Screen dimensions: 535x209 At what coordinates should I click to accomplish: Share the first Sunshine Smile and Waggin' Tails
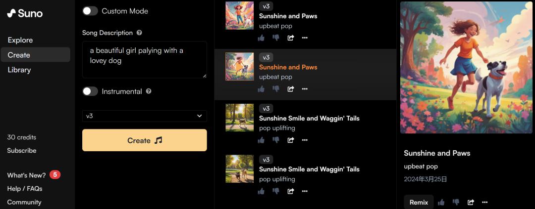pyautogui.click(x=291, y=140)
